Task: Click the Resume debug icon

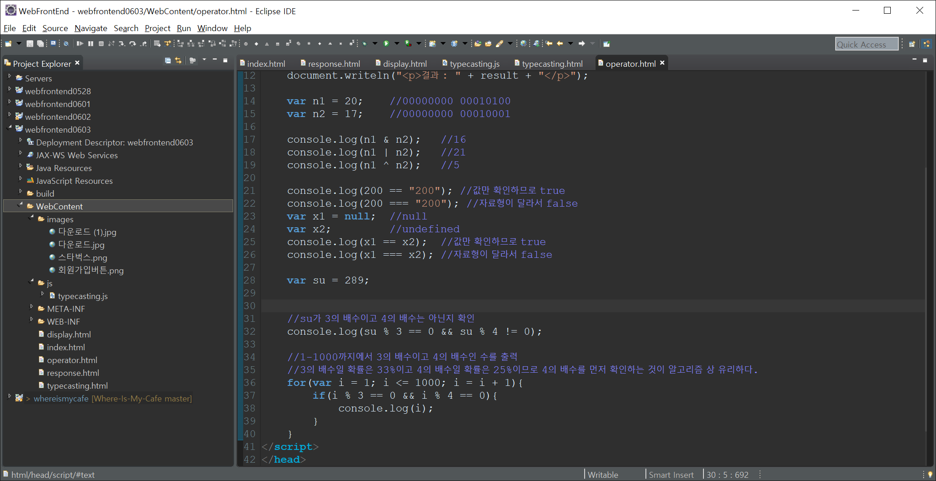Action: (80, 44)
